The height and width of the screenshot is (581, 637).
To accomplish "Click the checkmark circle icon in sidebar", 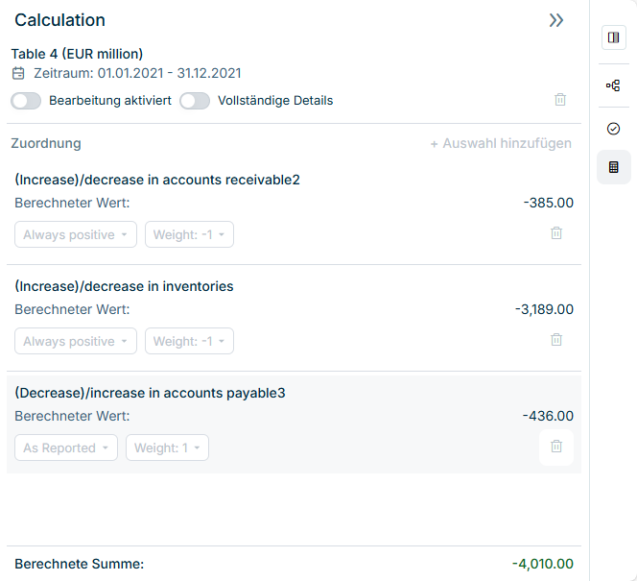I will 613,129.
